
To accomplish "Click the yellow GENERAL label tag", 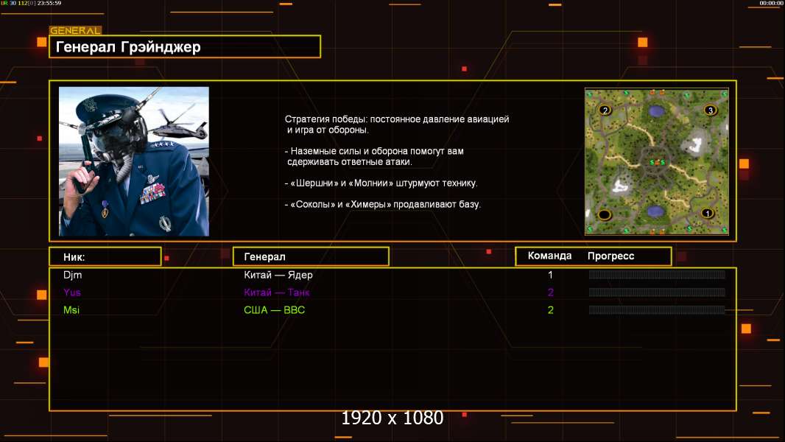I will click(75, 30).
